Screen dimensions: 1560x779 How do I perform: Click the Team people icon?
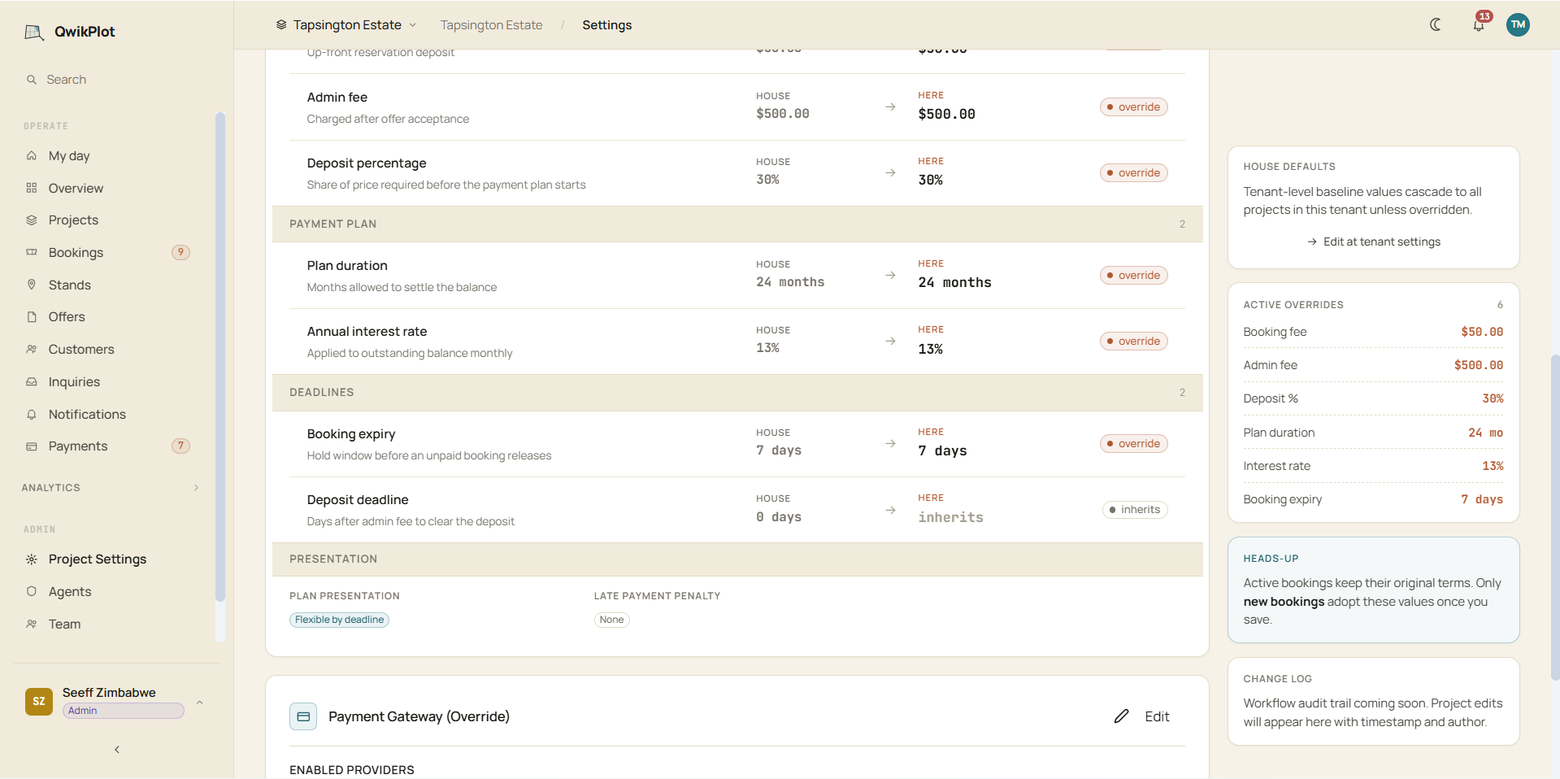pos(32,624)
